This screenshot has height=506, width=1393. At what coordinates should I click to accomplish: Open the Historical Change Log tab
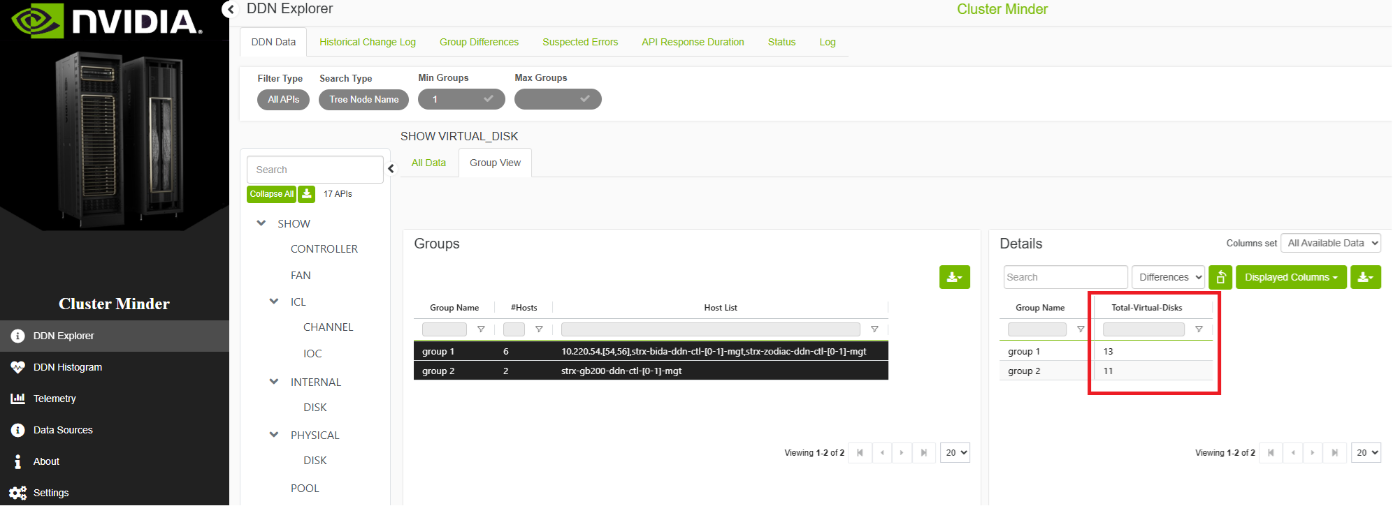point(368,42)
